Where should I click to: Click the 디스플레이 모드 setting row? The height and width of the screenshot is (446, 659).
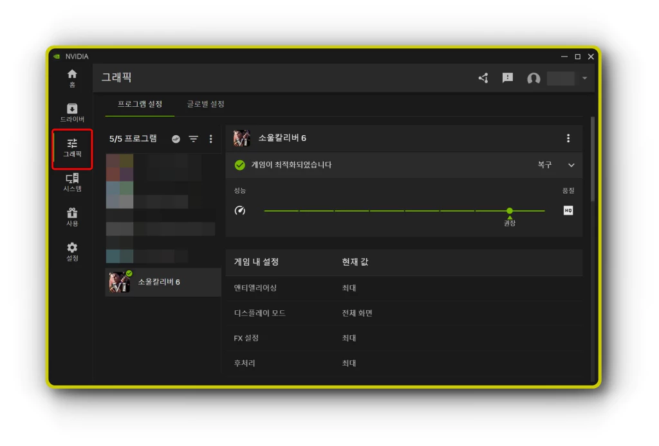[404, 313]
